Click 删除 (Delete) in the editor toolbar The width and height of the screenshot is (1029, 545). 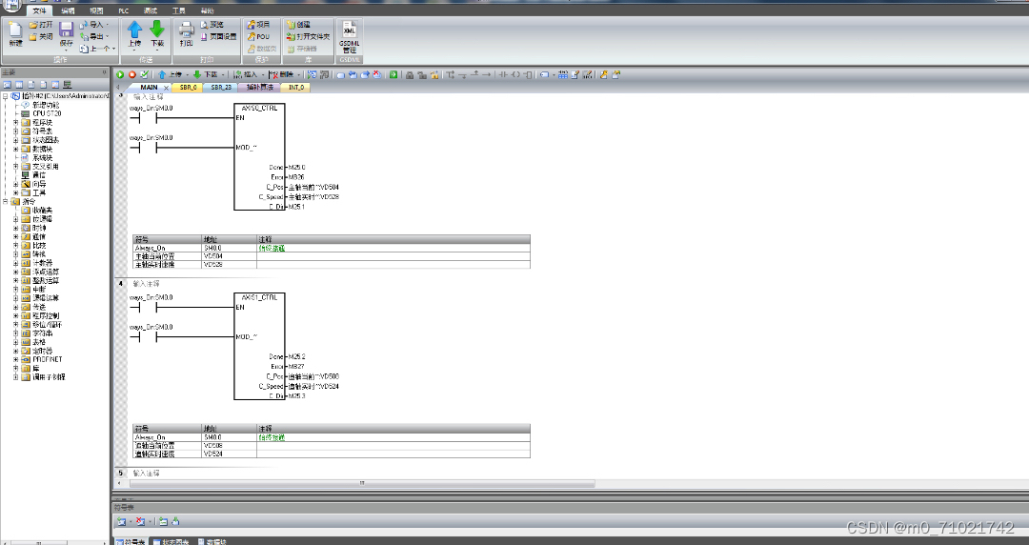[x=282, y=75]
